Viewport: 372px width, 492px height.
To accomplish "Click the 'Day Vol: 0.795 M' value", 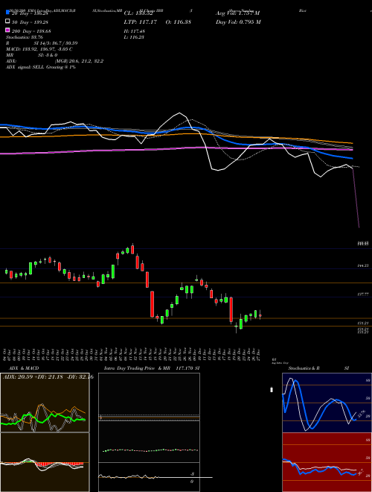I will tap(238, 22).
